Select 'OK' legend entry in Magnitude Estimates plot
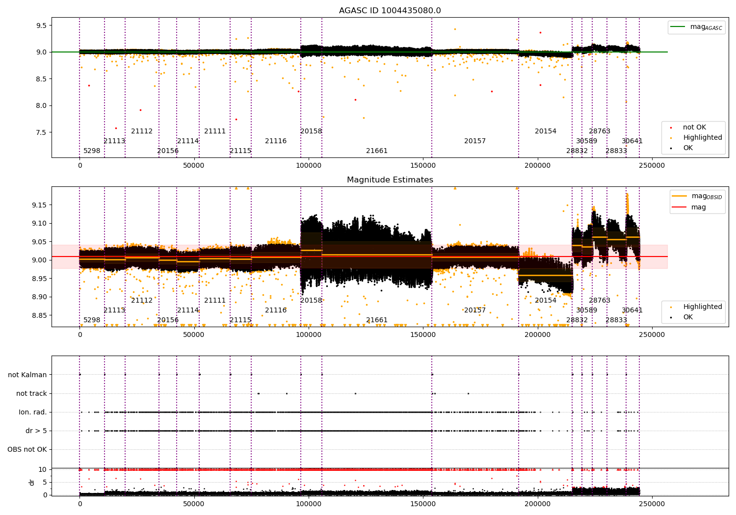The image size is (736, 515). pos(688,317)
